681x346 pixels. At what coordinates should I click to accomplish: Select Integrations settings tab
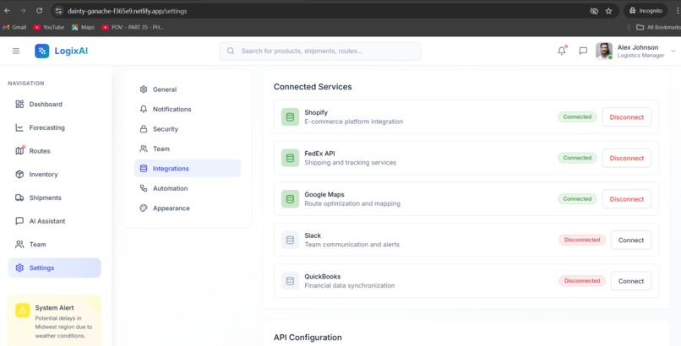point(188,169)
